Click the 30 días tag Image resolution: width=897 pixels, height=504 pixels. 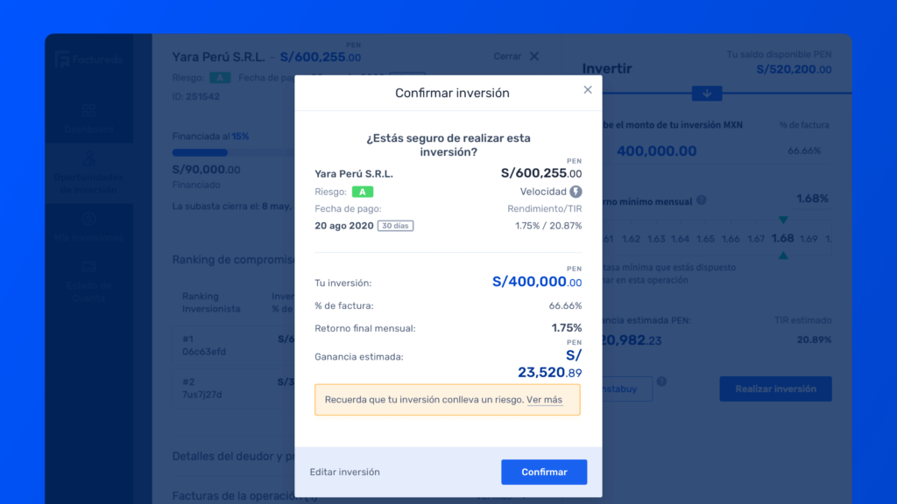pyautogui.click(x=395, y=226)
